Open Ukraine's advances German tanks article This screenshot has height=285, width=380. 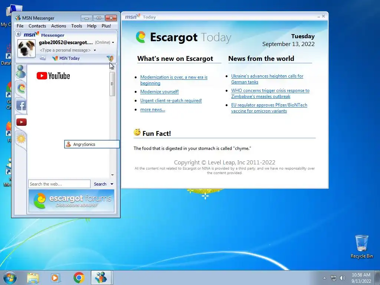pos(267,79)
